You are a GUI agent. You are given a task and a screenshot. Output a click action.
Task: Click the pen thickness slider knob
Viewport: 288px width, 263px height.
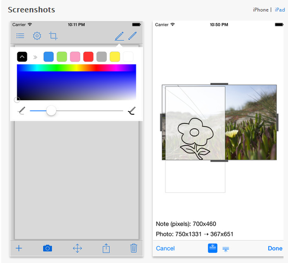click(51, 110)
